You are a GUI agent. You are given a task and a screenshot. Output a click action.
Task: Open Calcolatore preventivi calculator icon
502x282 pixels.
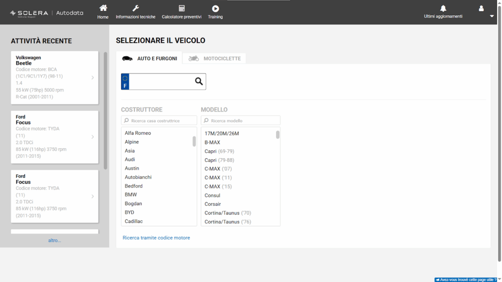(181, 8)
